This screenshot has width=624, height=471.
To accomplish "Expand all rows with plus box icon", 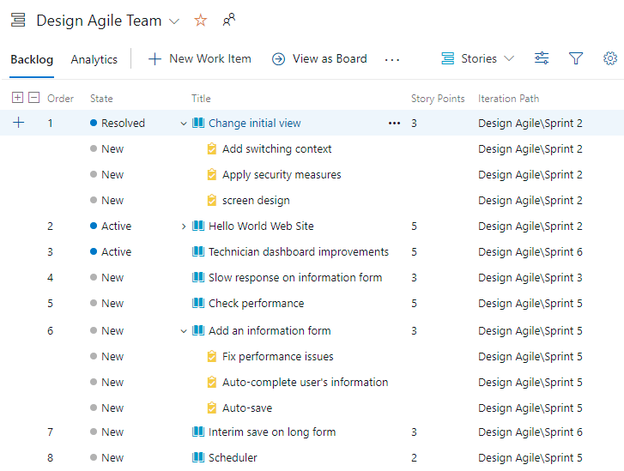I will tap(17, 98).
